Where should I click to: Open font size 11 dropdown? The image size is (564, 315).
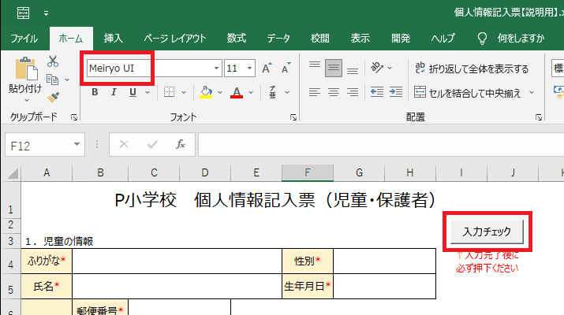pyautogui.click(x=249, y=69)
